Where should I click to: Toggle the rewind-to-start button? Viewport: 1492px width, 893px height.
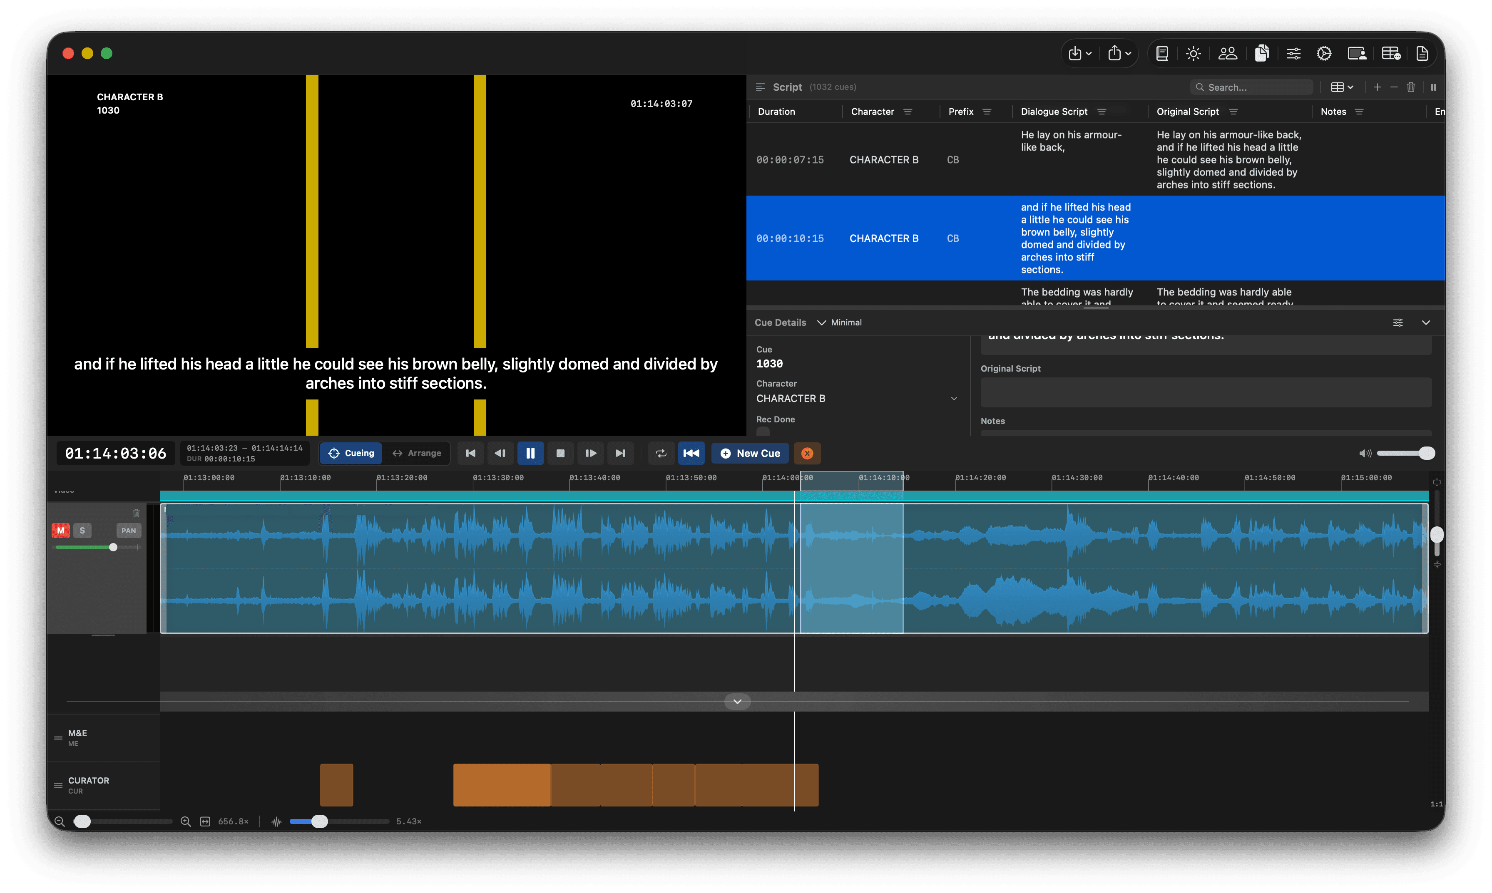point(691,453)
